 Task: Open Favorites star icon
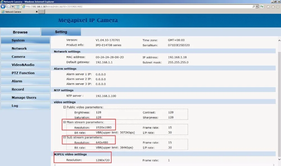[x=273, y=7]
